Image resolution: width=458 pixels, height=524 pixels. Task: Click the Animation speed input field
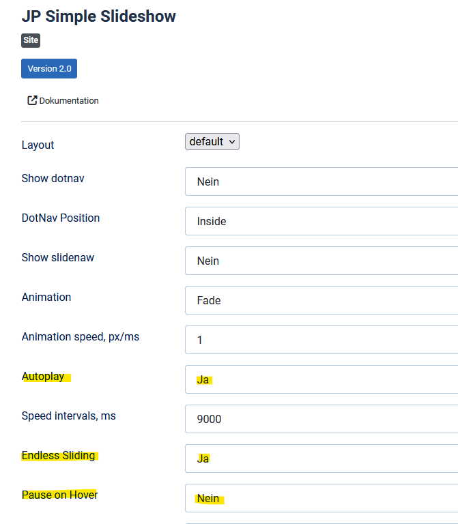pyautogui.click(x=321, y=340)
